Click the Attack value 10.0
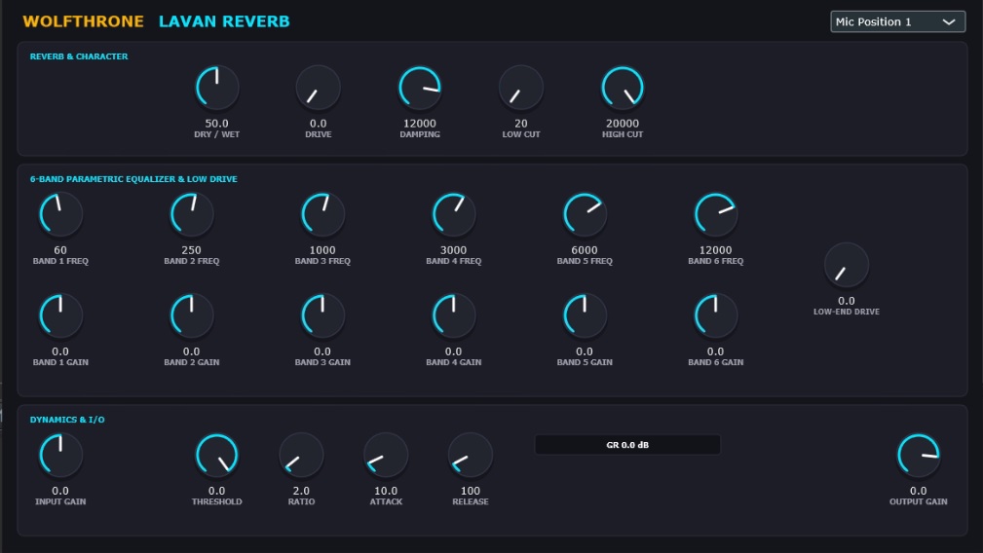This screenshot has width=983, height=553. pyautogui.click(x=386, y=491)
